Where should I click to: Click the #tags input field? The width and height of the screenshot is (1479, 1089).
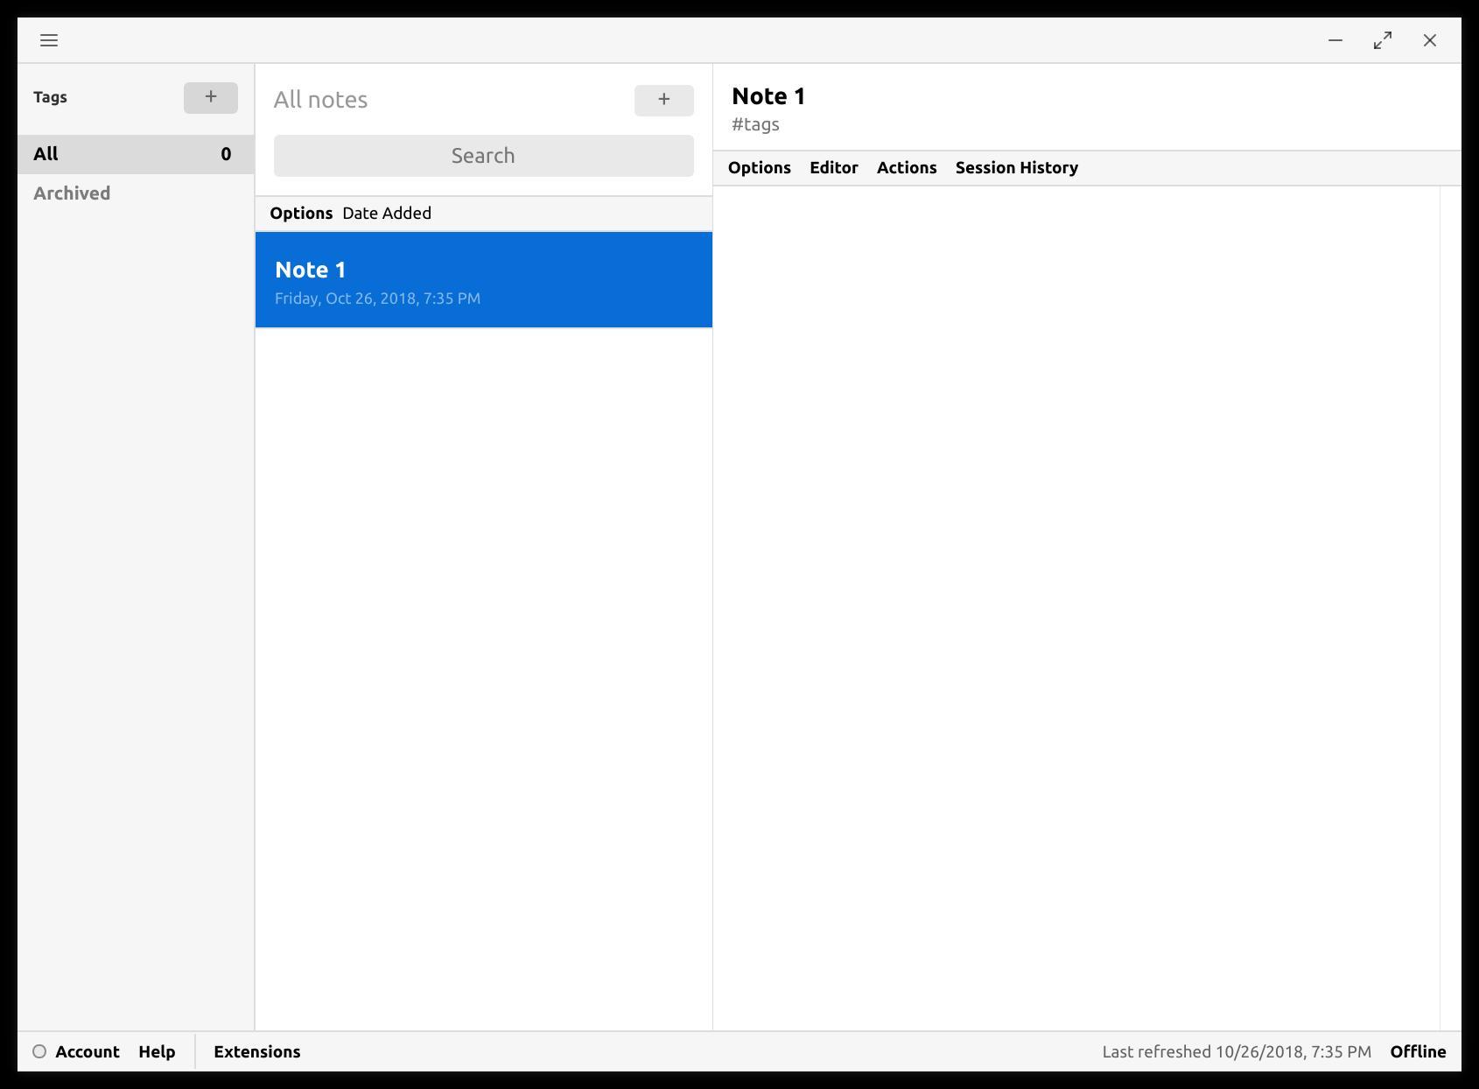756,124
